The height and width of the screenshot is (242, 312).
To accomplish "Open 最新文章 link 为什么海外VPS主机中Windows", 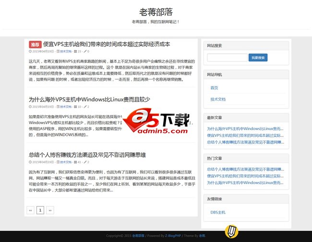I will (245, 129).
